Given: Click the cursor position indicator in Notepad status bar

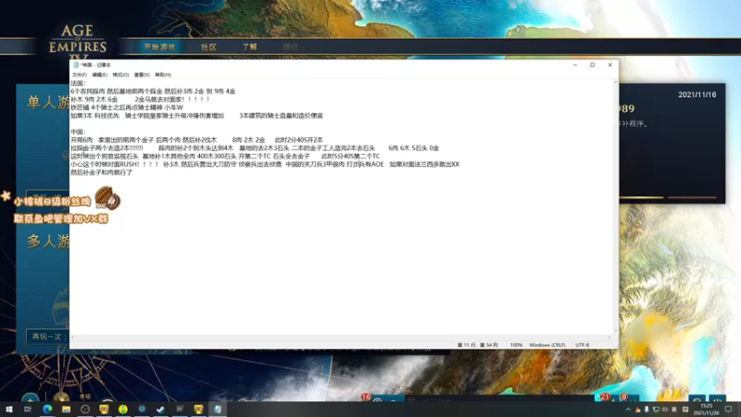Looking at the screenshot, I should coord(477,345).
